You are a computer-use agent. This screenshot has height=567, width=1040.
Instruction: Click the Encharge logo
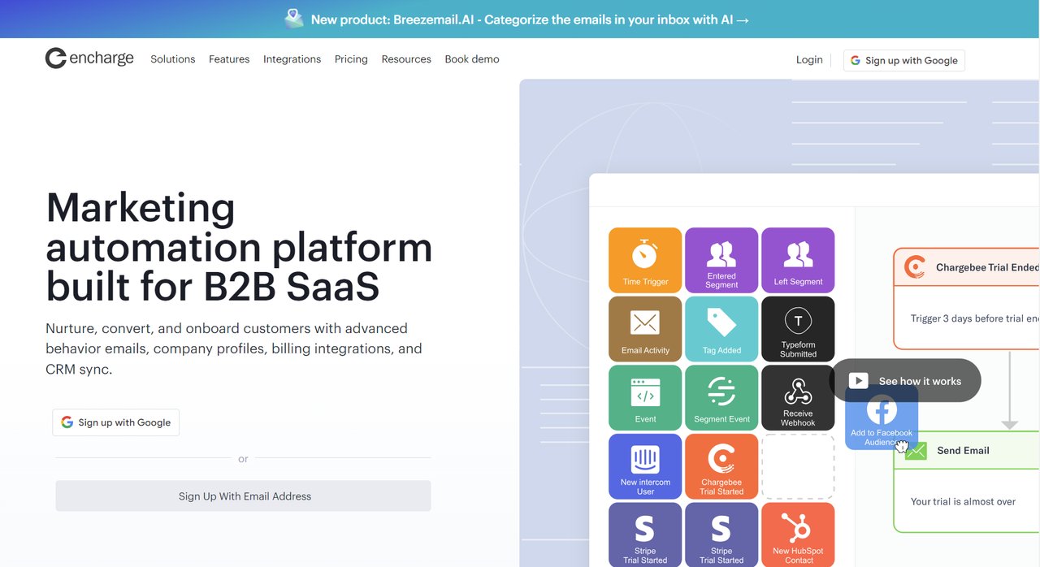[89, 58]
